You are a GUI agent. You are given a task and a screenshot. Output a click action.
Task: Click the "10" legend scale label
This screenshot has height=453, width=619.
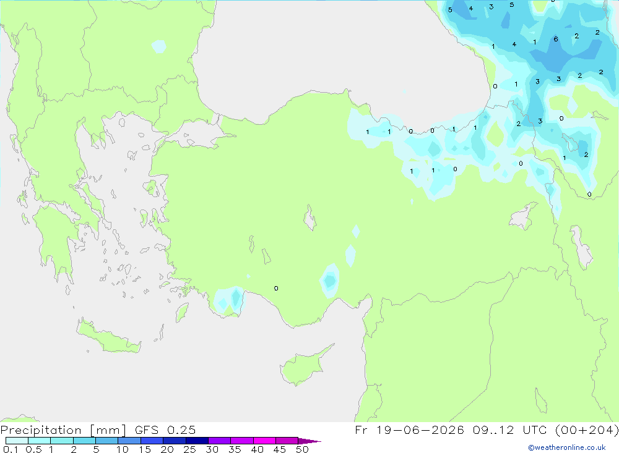123,449
